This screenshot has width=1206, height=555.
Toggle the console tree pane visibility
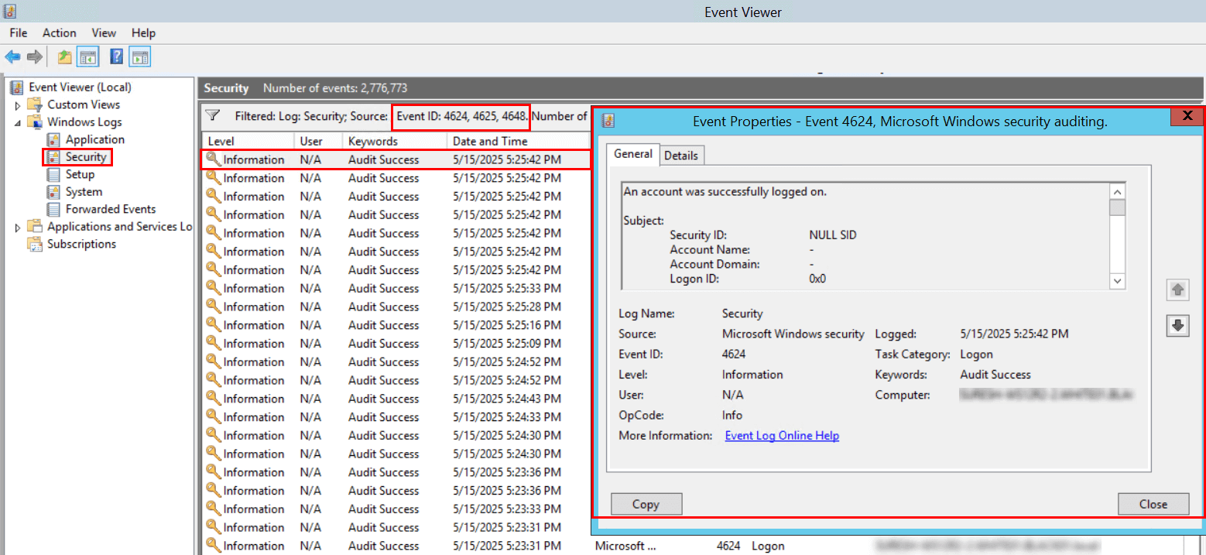87,56
